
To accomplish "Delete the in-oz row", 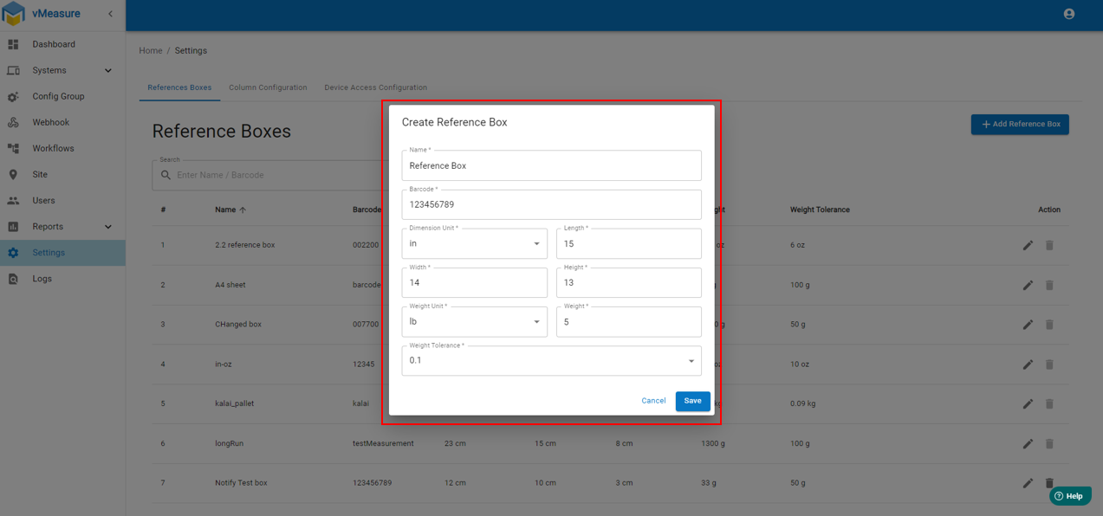I will tap(1049, 364).
